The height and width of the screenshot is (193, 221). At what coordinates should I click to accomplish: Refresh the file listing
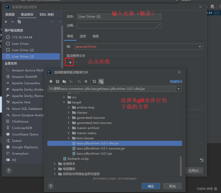(94, 81)
